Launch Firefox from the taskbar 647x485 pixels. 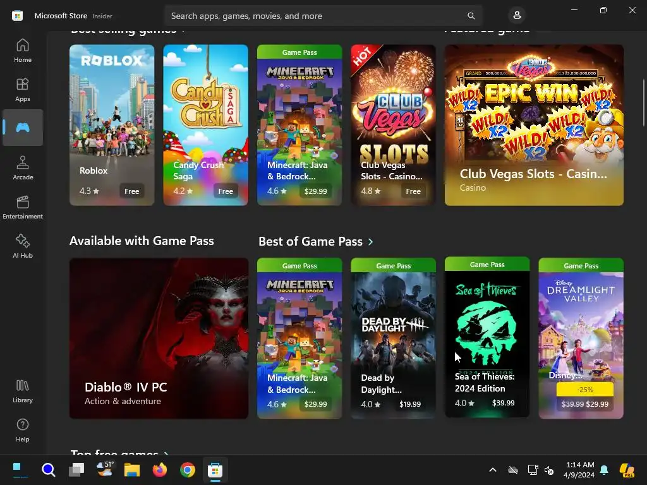pos(160,470)
